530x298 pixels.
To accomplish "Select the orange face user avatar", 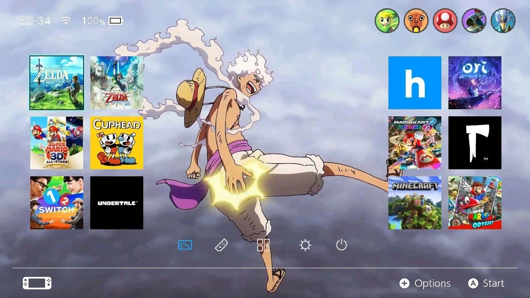I will (x=416, y=21).
